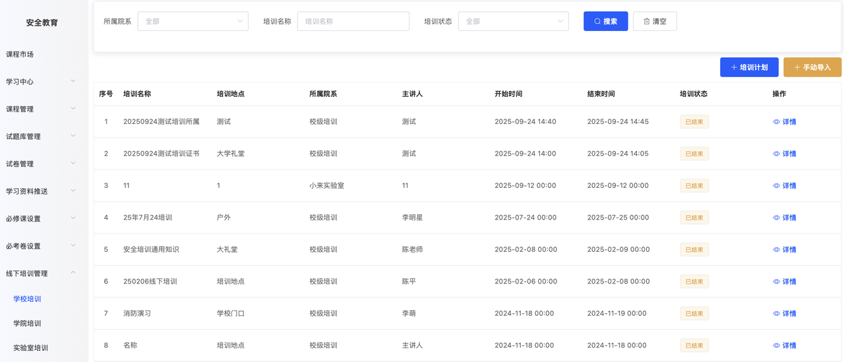The height and width of the screenshot is (362, 844).
Task: Click eye icon for 安全培训通用知识 row
Action: click(x=776, y=250)
